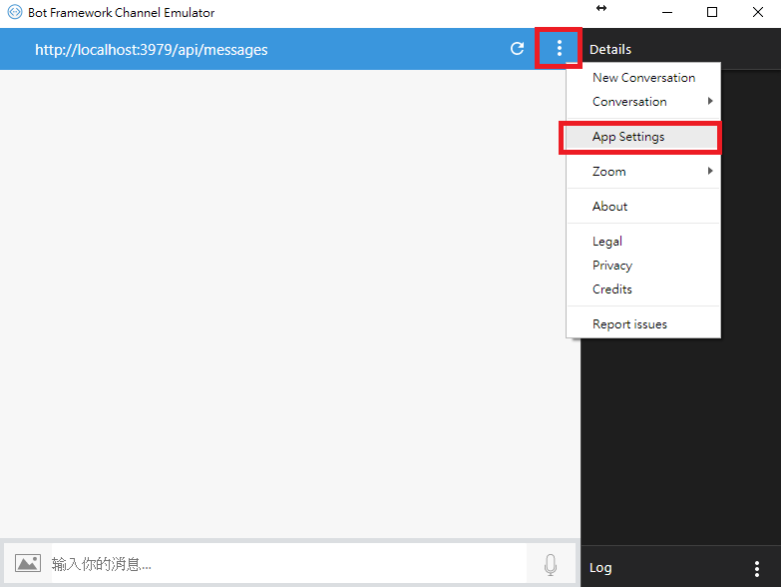The image size is (781, 587).
Task: Click the Bot Framework Emulator app icon
Action: pyautogui.click(x=14, y=12)
